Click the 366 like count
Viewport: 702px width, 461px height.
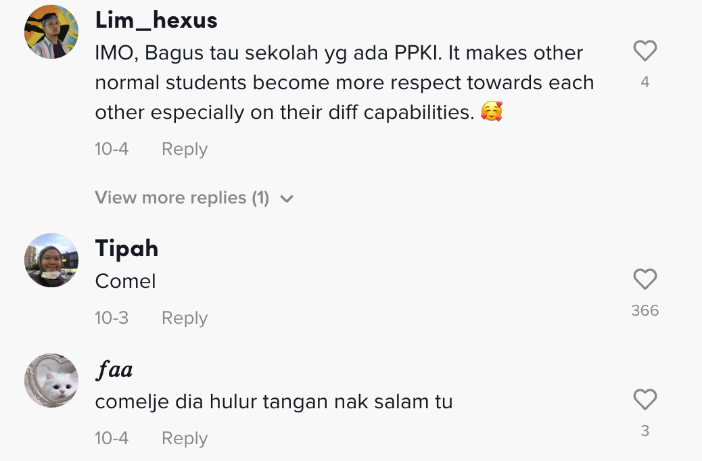tap(645, 311)
